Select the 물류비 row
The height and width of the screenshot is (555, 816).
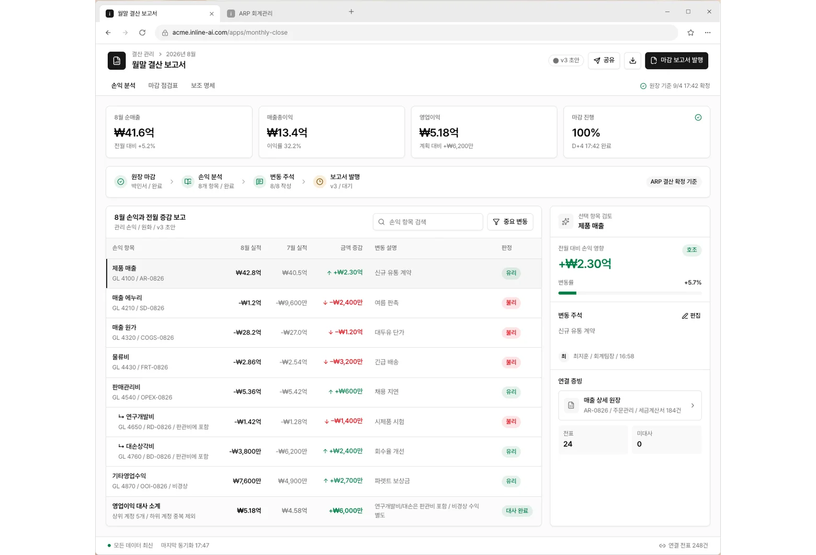coord(324,362)
